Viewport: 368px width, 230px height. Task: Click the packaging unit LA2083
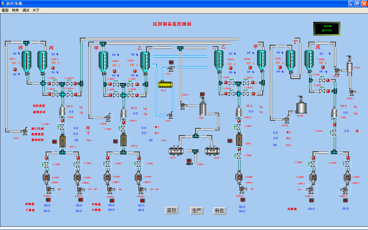(107, 177)
